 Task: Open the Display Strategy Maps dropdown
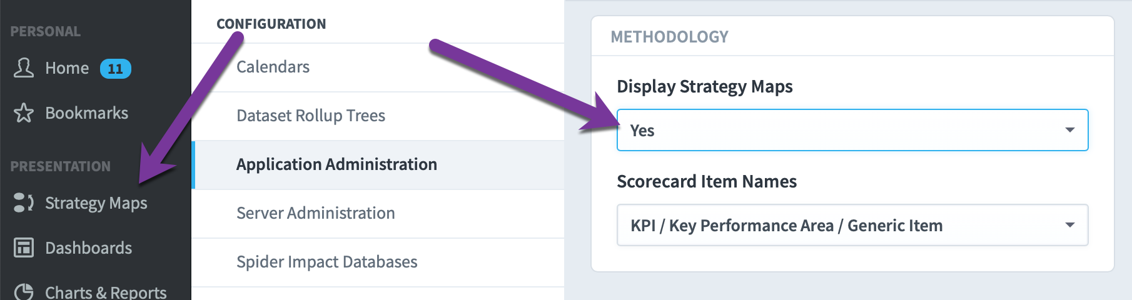pos(852,130)
